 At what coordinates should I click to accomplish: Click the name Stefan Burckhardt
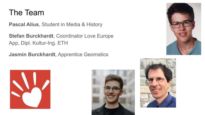(x=31, y=36)
